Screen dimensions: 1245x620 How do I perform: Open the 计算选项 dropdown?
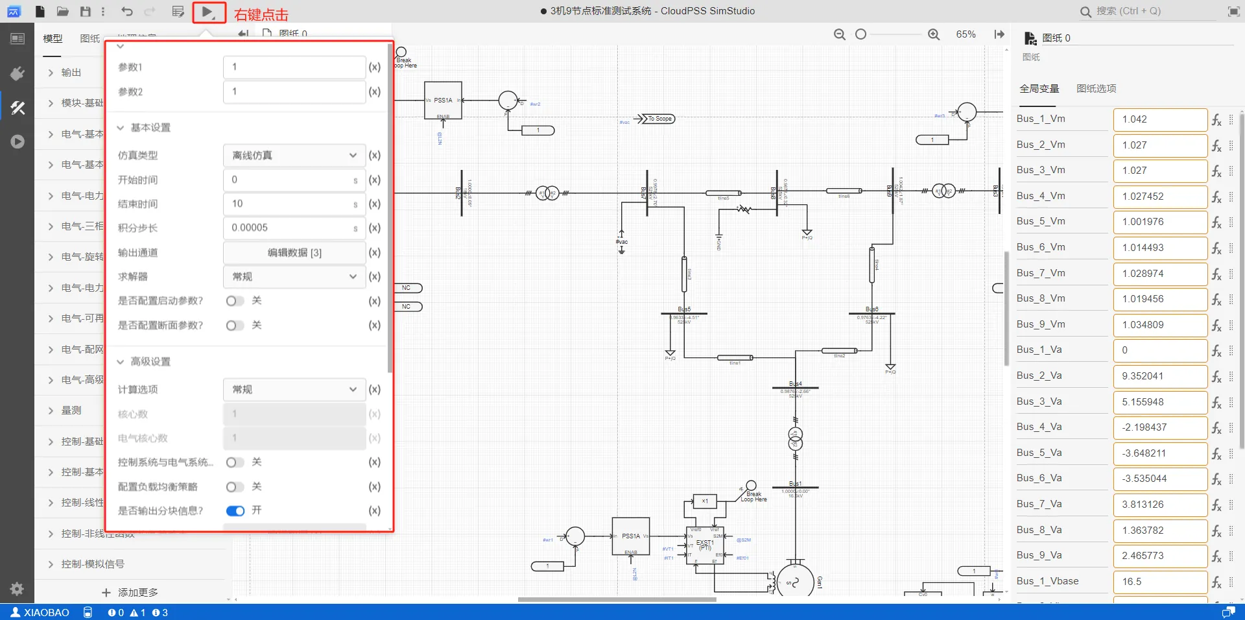[294, 390]
